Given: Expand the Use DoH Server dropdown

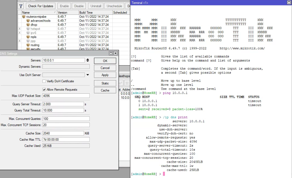Looking at the screenshot, I should (87, 75).
